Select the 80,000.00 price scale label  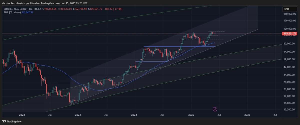click(290, 44)
